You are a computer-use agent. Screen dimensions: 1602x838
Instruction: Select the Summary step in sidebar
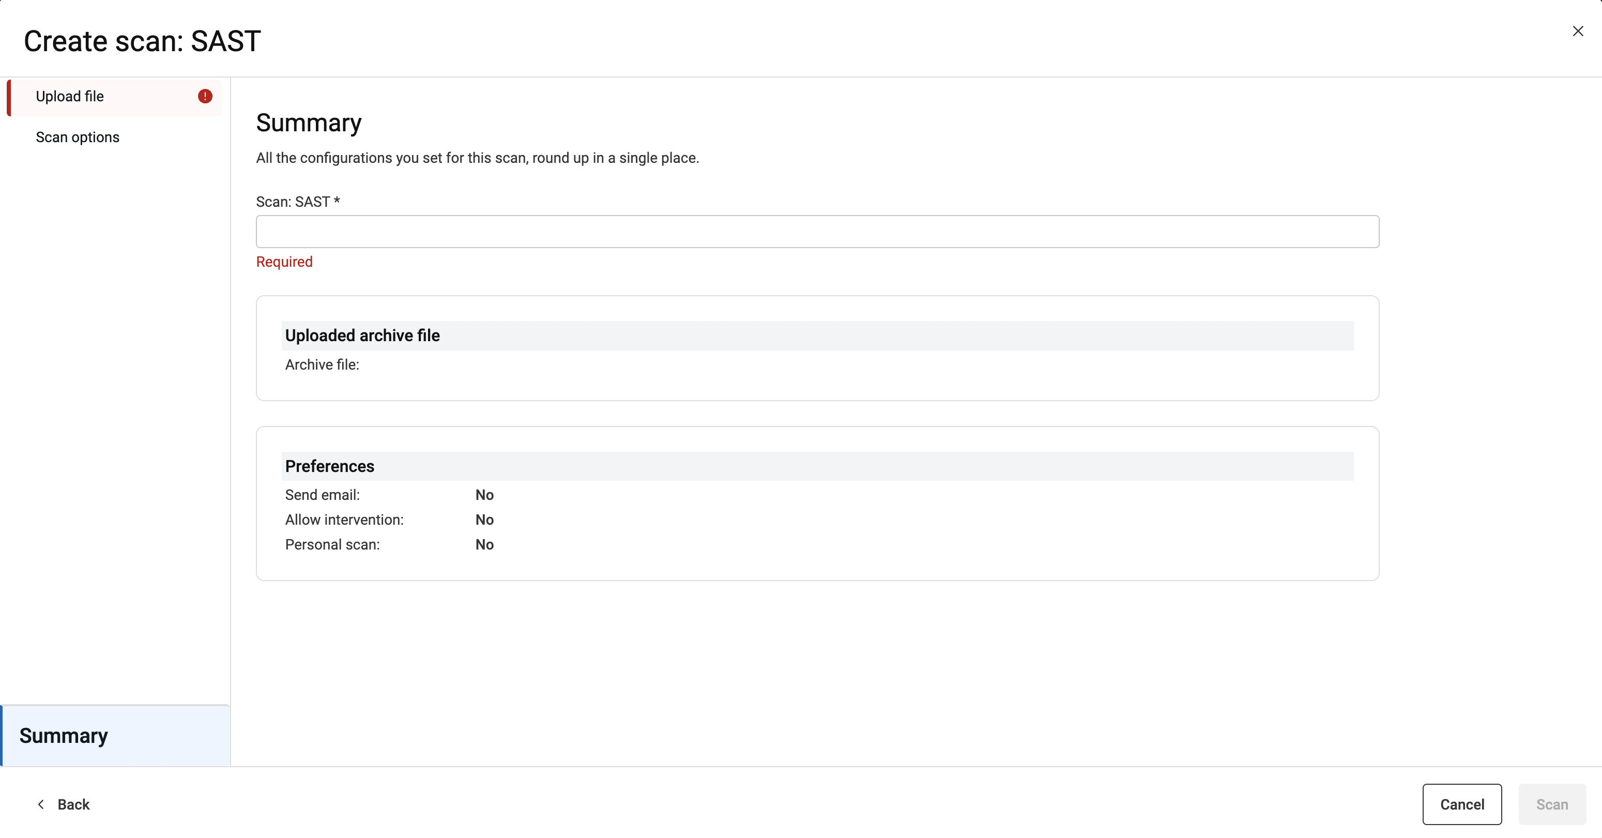click(64, 735)
